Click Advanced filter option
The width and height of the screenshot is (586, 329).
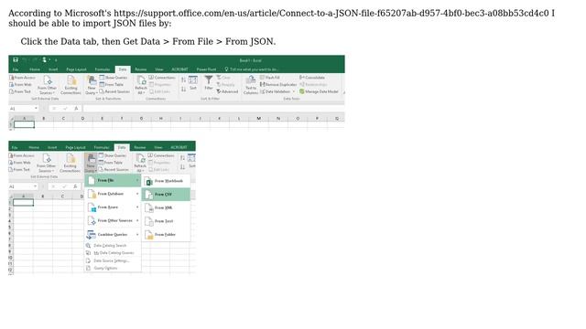tap(227, 91)
